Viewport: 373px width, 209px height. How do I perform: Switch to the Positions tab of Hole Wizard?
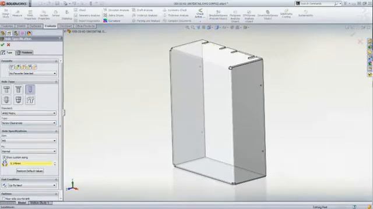point(24,53)
